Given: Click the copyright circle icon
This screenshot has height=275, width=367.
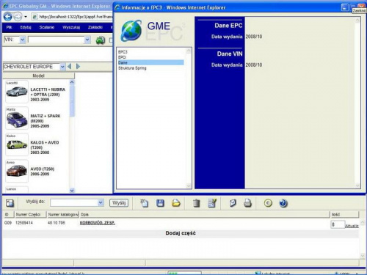Looking at the screenshot, I should pos(268,203).
